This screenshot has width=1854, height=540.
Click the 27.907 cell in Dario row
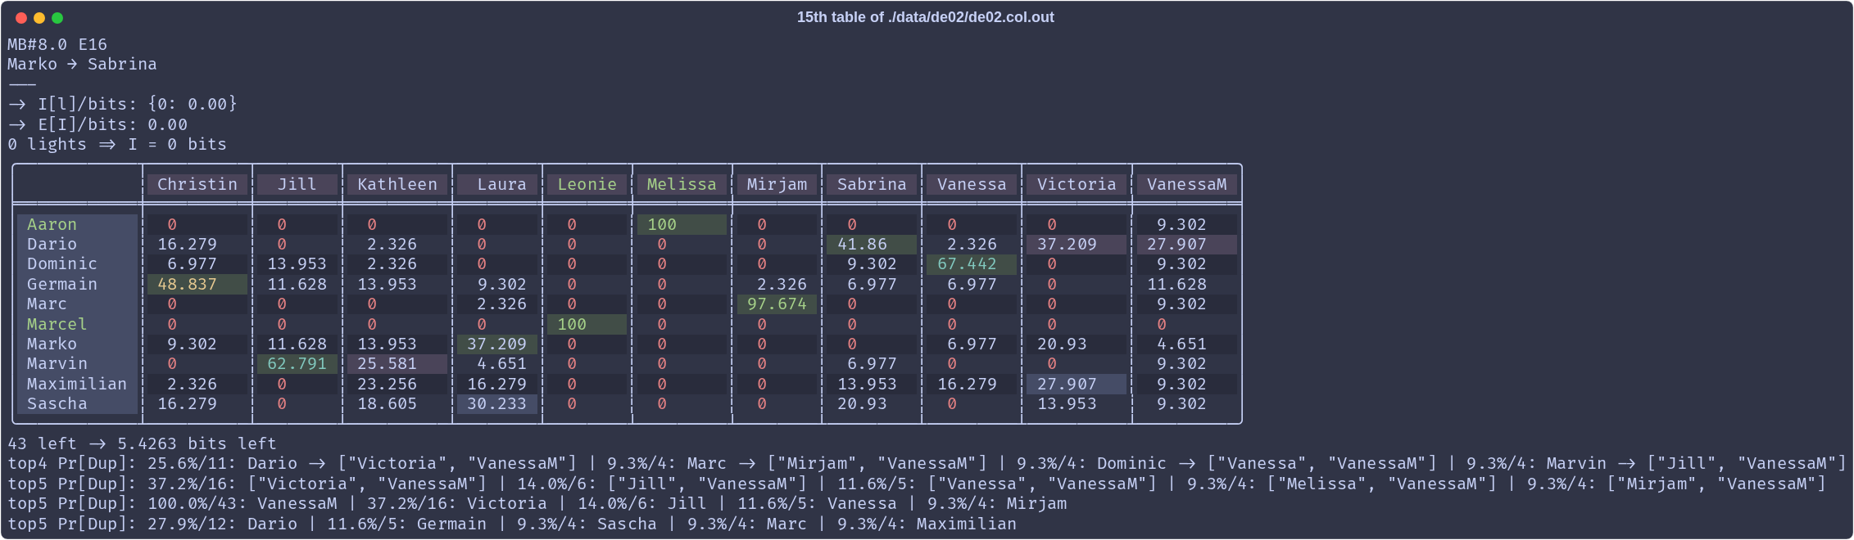[x=1187, y=244]
